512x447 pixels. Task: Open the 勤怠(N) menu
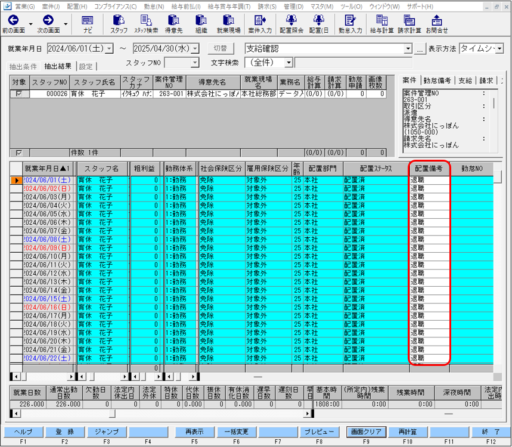tap(154, 7)
